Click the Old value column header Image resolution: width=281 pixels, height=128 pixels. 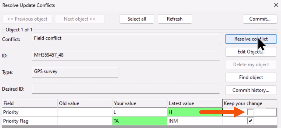[85, 103]
